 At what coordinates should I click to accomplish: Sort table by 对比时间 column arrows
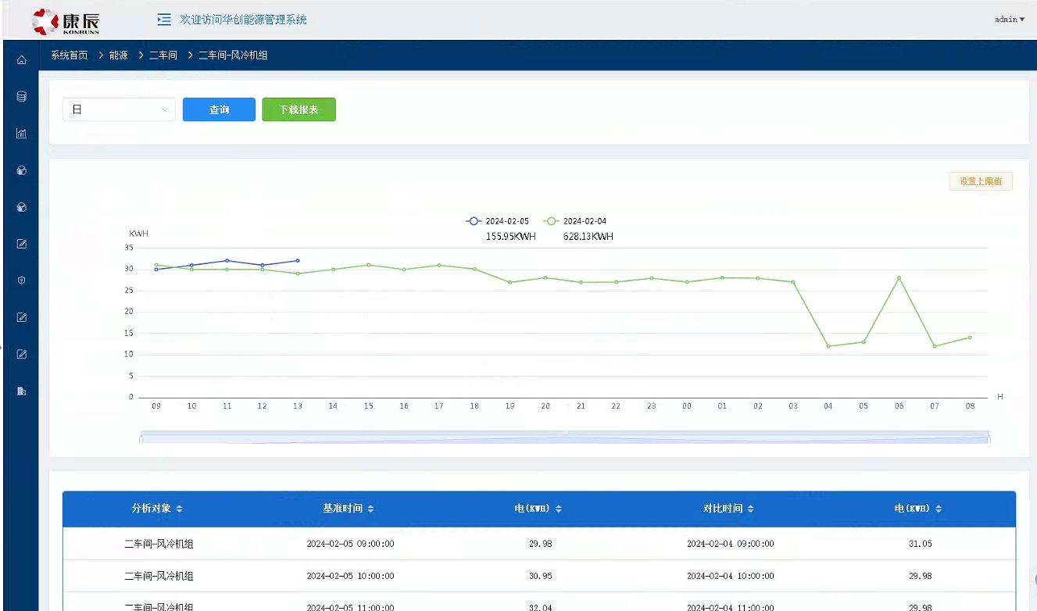(x=751, y=509)
